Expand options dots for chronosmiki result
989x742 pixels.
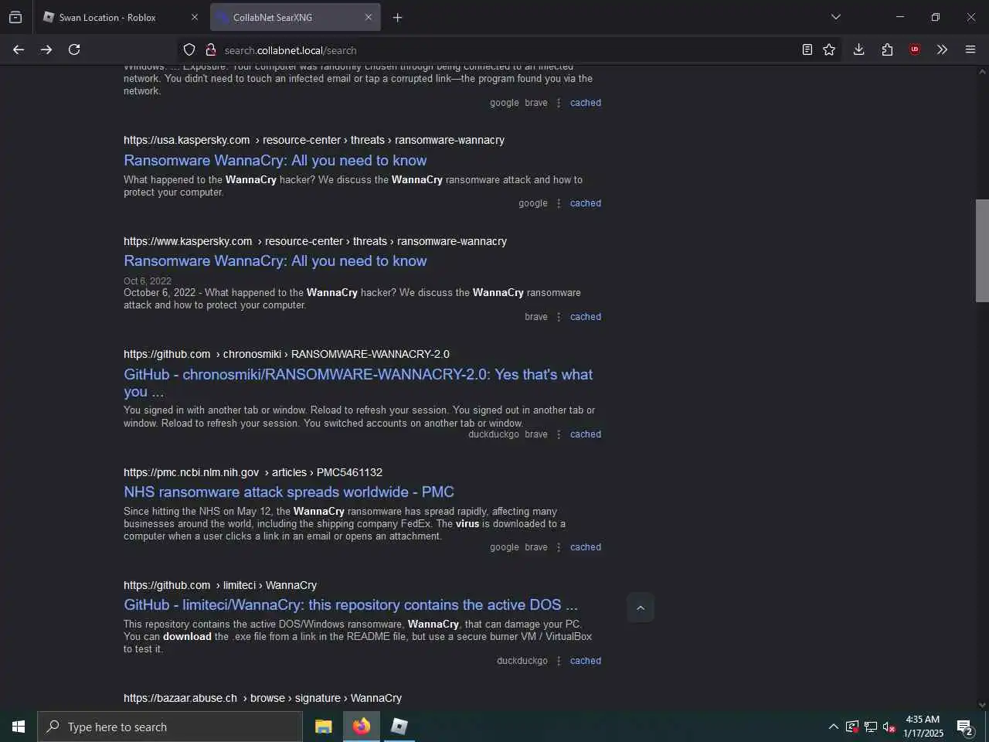pyautogui.click(x=559, y=434)
